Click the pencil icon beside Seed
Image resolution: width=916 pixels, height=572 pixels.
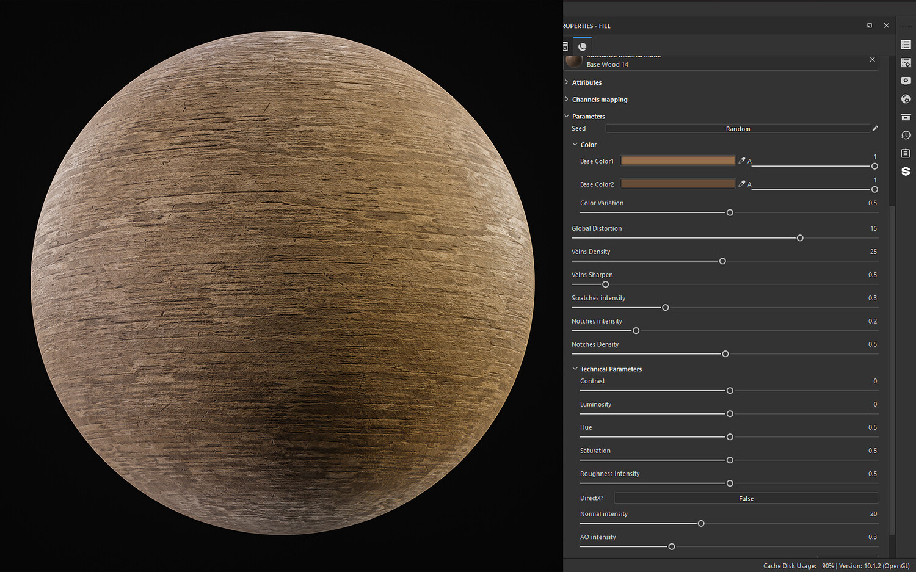coord(875,128)
